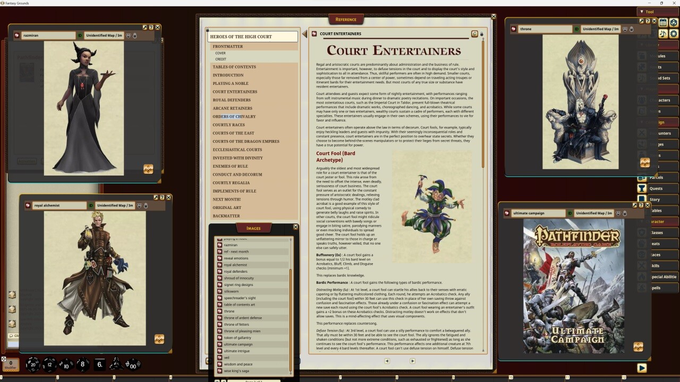Select hotkey bar page 2 at the bottom

[x=57, y=377]
